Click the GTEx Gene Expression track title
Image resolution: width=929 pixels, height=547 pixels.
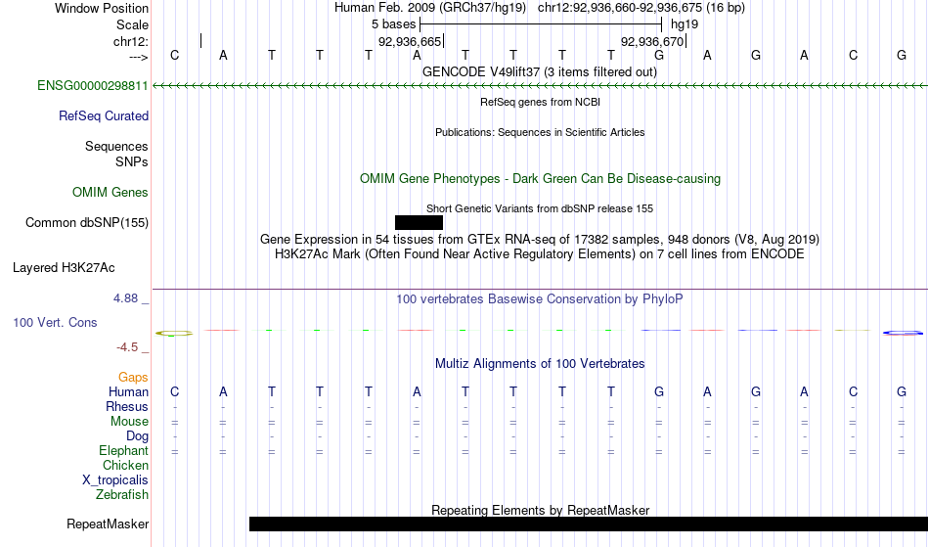(540, 240)
